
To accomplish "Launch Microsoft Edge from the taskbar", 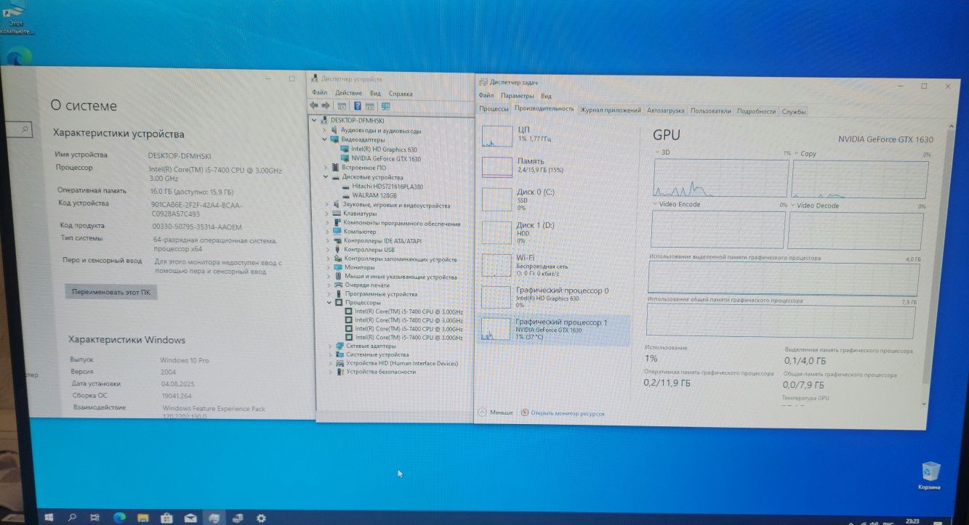I will (x=119, y=518).
